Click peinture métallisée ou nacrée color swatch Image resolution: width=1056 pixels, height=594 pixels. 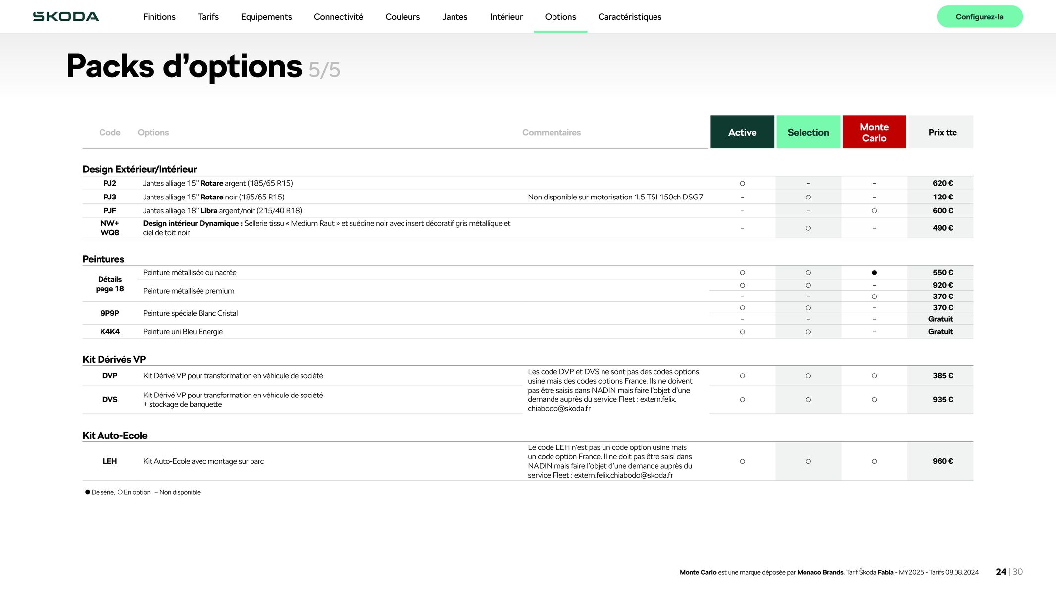click(x=874, y=272)
